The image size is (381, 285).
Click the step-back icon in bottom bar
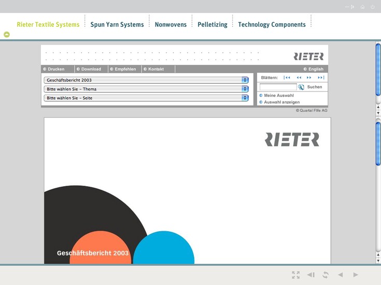[311, 275]
